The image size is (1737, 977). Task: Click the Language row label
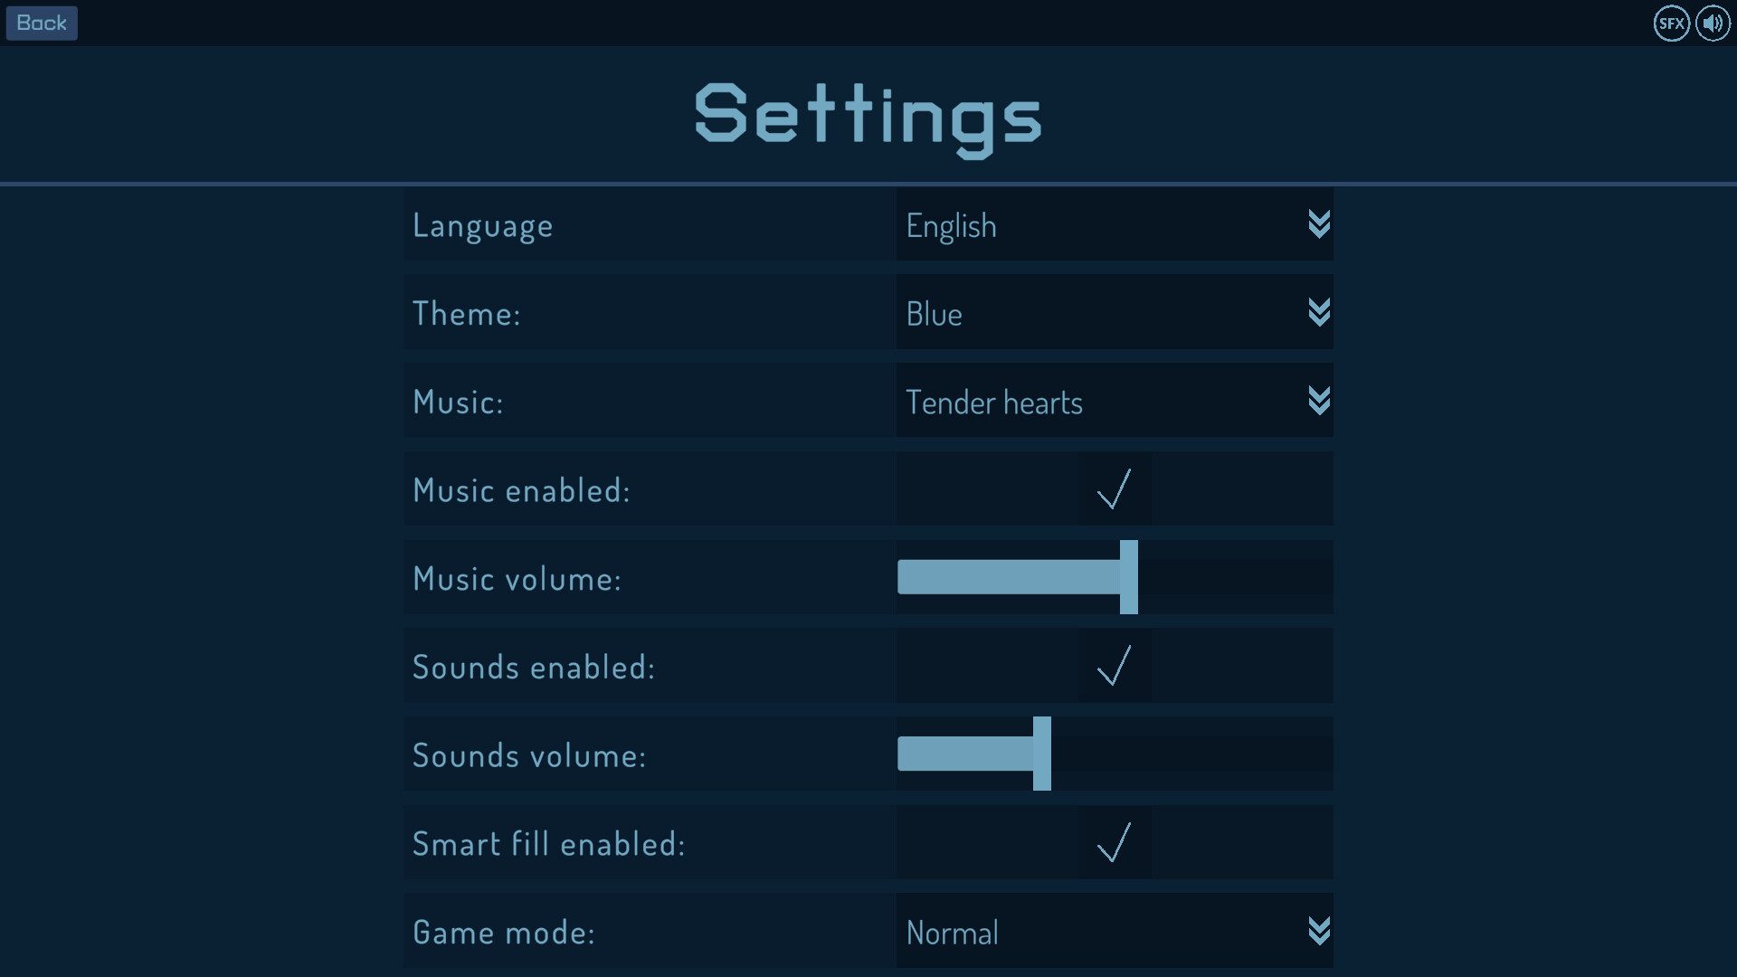(482, 225)
